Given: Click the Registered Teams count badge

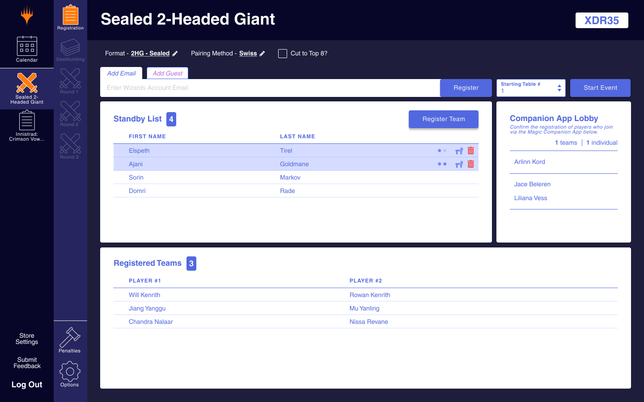Looking at the screenshot, I should [x=191, y=264].
